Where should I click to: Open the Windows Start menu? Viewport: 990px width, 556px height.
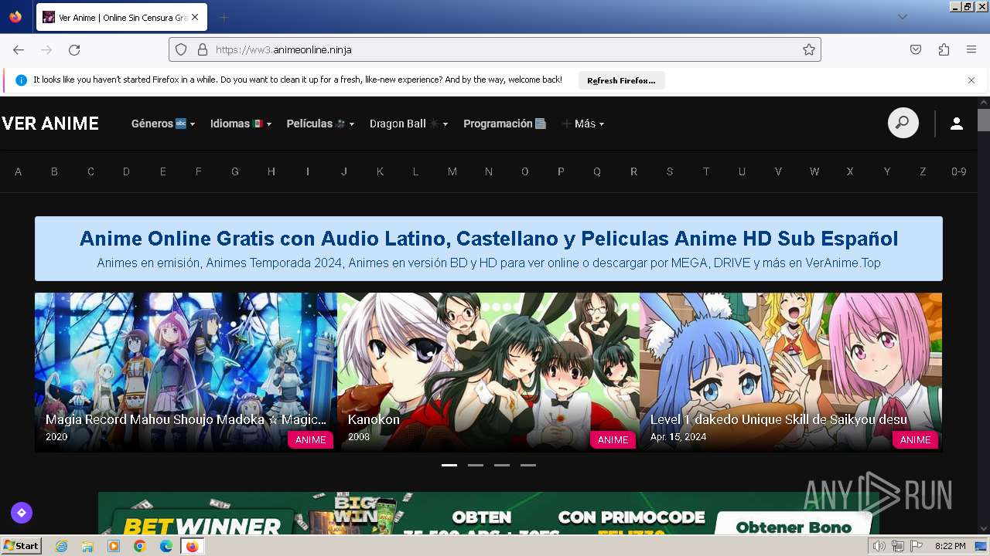(22, 546)
